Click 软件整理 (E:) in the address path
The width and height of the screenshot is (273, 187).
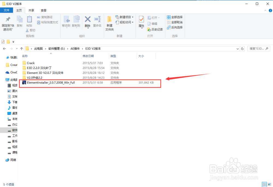pyautogui.click(x=57, y=48)
